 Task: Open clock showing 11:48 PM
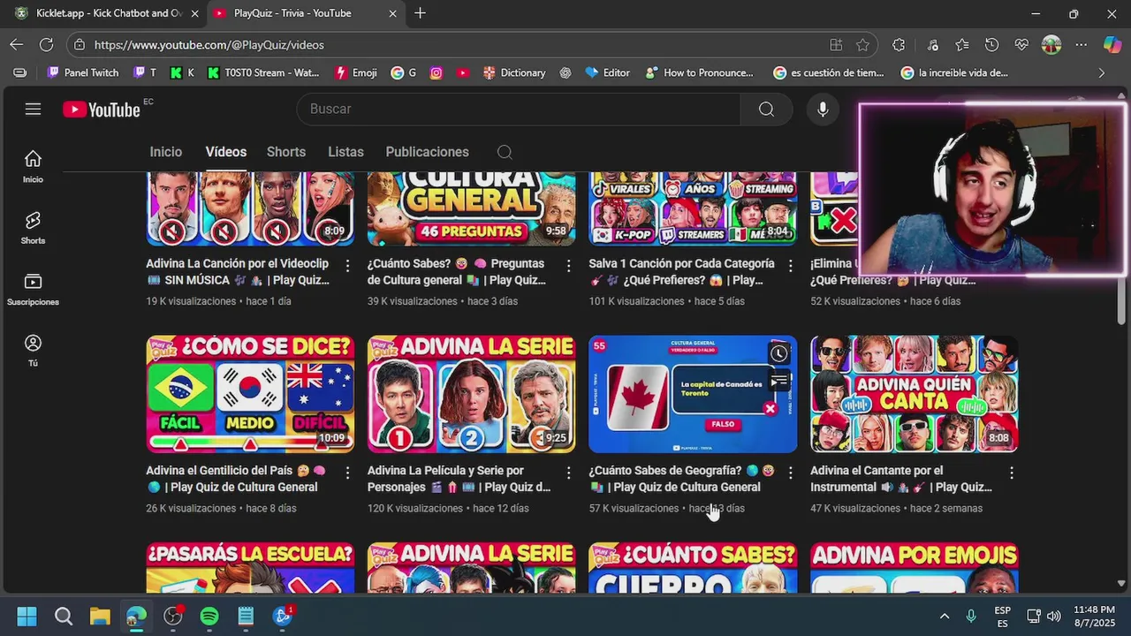1094,616
